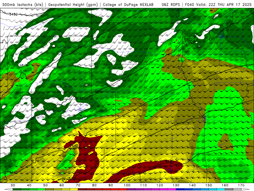Click the 160 kts color scale number

(225, 185)
